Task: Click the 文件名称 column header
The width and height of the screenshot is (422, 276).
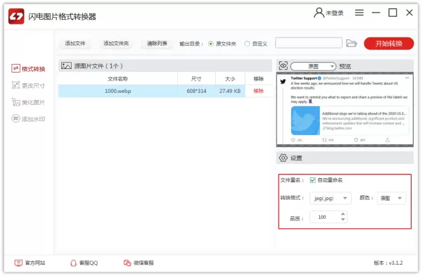Action: point(118,79)
